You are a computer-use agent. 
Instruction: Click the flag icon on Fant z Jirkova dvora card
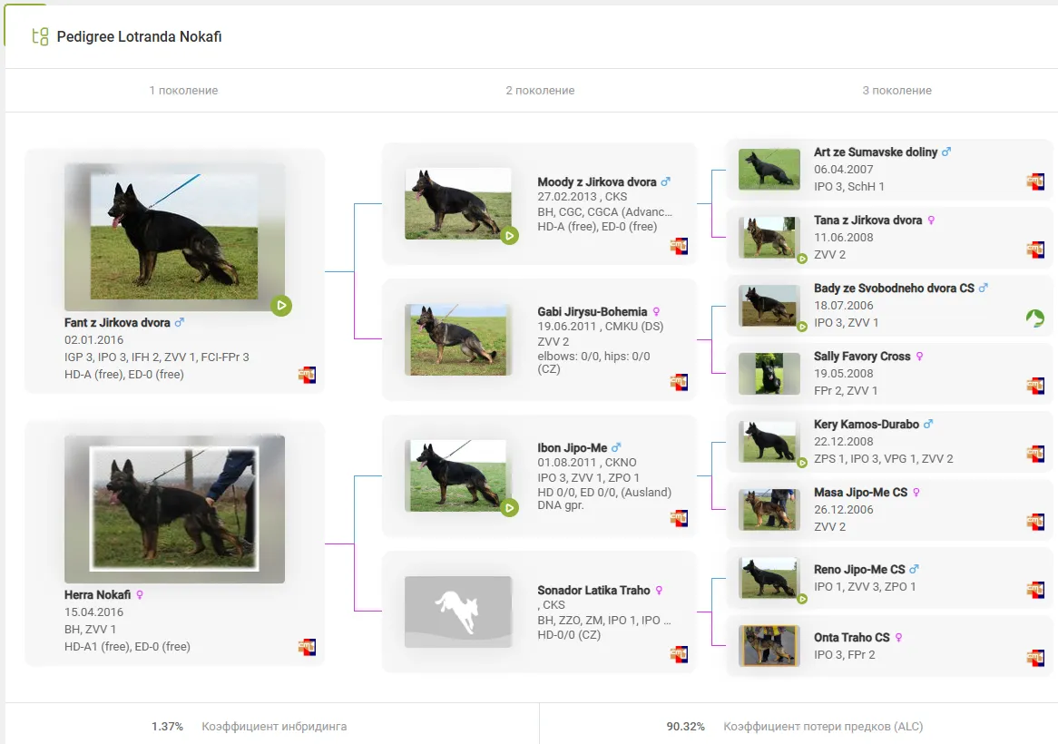[x=307, y=375]
